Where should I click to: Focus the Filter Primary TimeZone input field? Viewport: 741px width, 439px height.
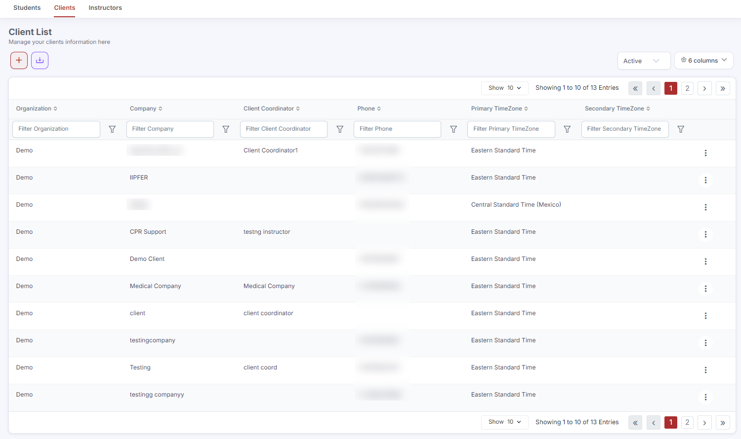point(511,129)
